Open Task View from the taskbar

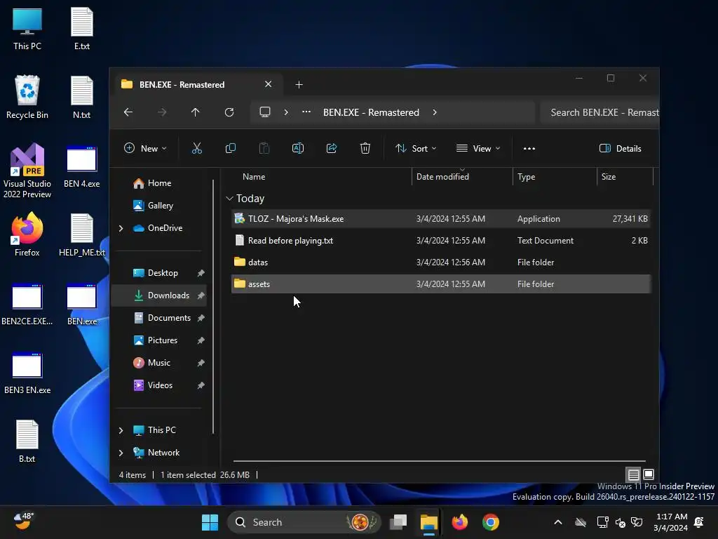(x=398, y=522)
